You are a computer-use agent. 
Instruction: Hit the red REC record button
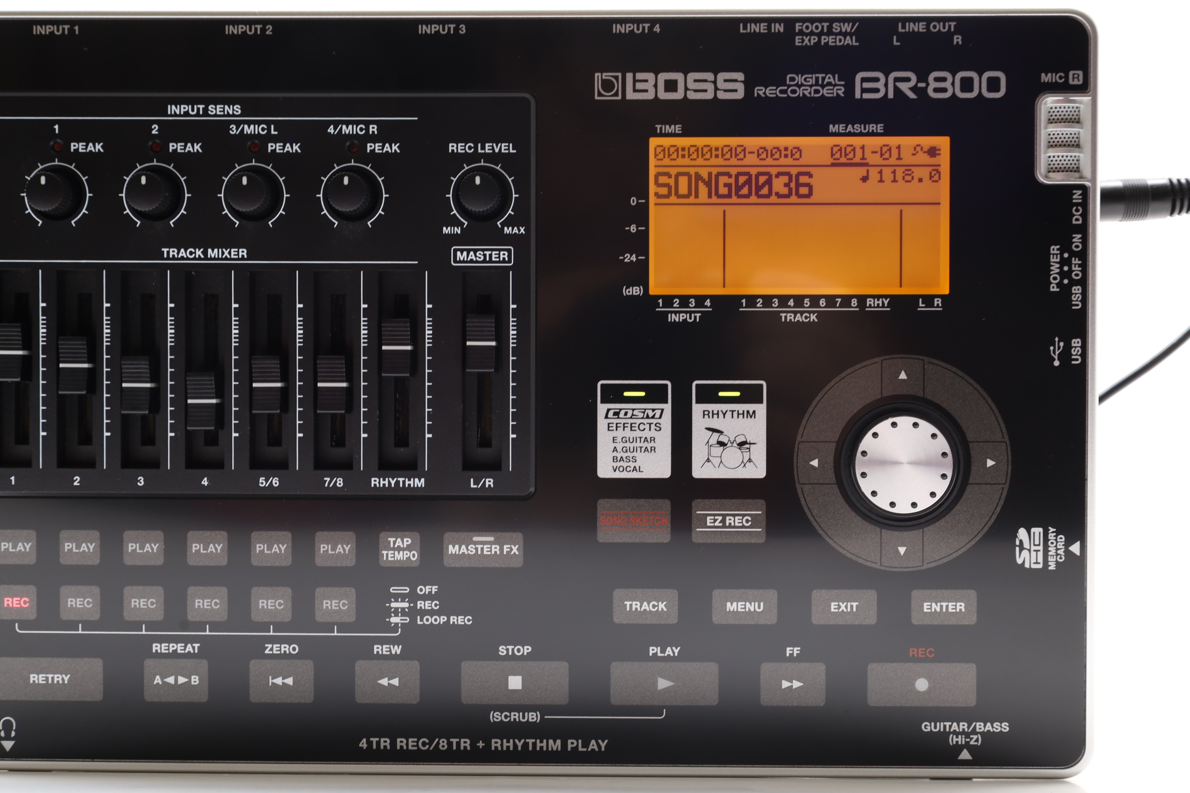(921, 684)
